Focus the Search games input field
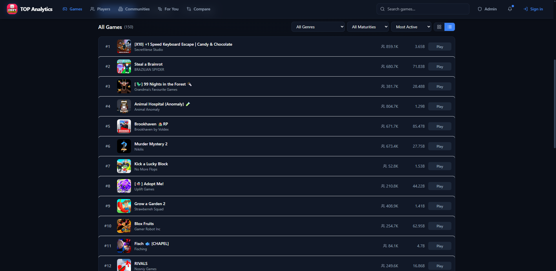 [x=423, y=9]
